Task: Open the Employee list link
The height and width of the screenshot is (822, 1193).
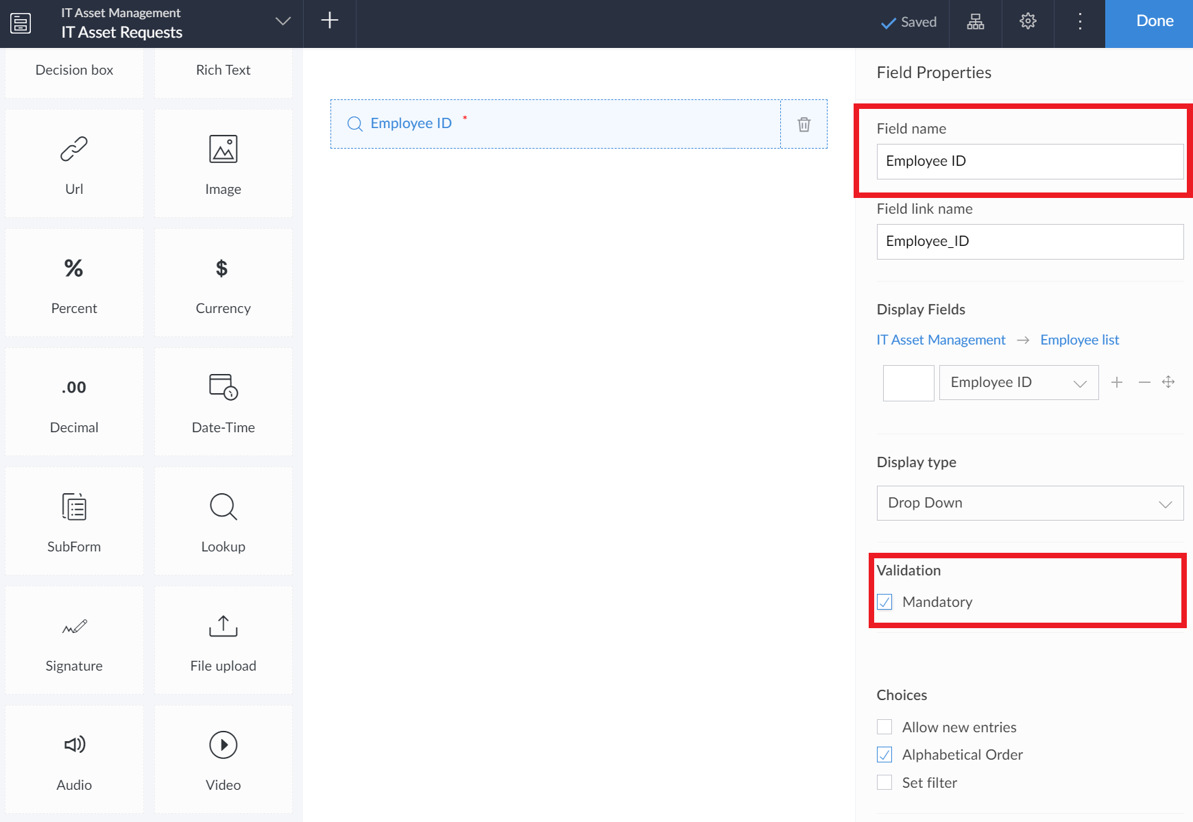Action: [1079, 340]
